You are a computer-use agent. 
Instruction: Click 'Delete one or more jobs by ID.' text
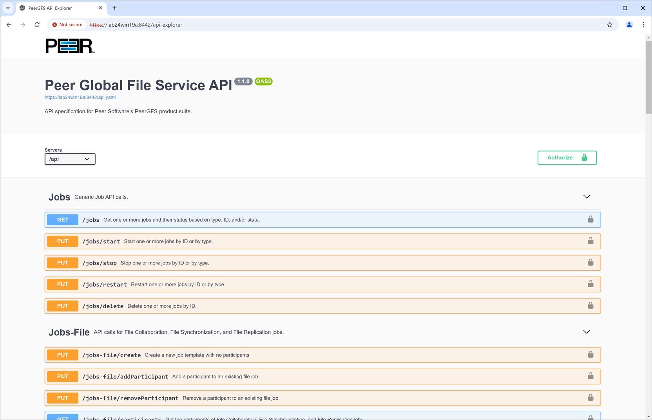(x=162, y=306)
